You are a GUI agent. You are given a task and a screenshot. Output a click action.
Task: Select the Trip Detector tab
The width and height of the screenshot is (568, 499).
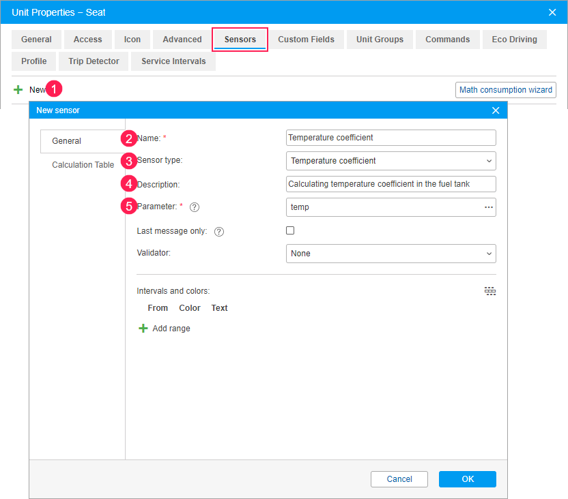[x=94, y=61]
